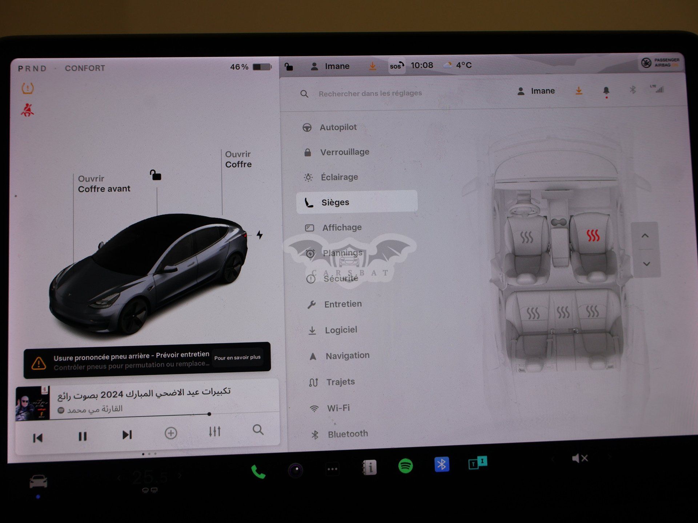Open the Affichage settings
This screenshot has width=698, height=523.
click(x=333, y=228)
